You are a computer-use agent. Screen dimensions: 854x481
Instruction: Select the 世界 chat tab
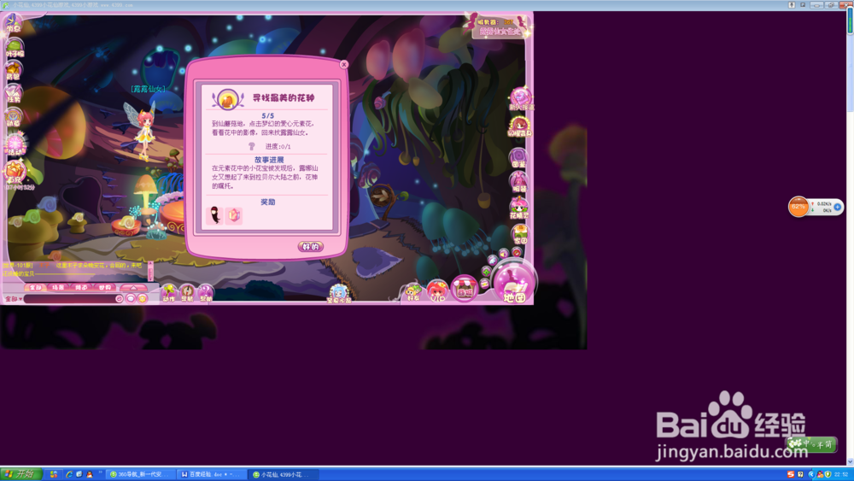tap(105, 287)
